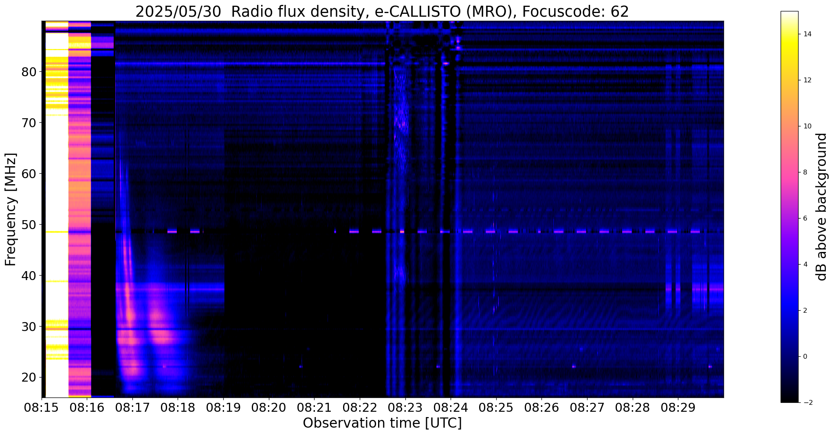This screenshot has height=435, width=834.
Task: Click the 70 MHz frequency tick label
Action: [29, 123]
